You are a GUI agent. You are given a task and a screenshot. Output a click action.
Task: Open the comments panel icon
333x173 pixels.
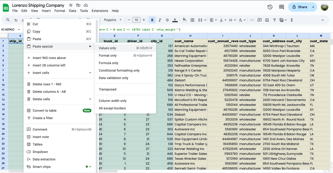point(281,7)
